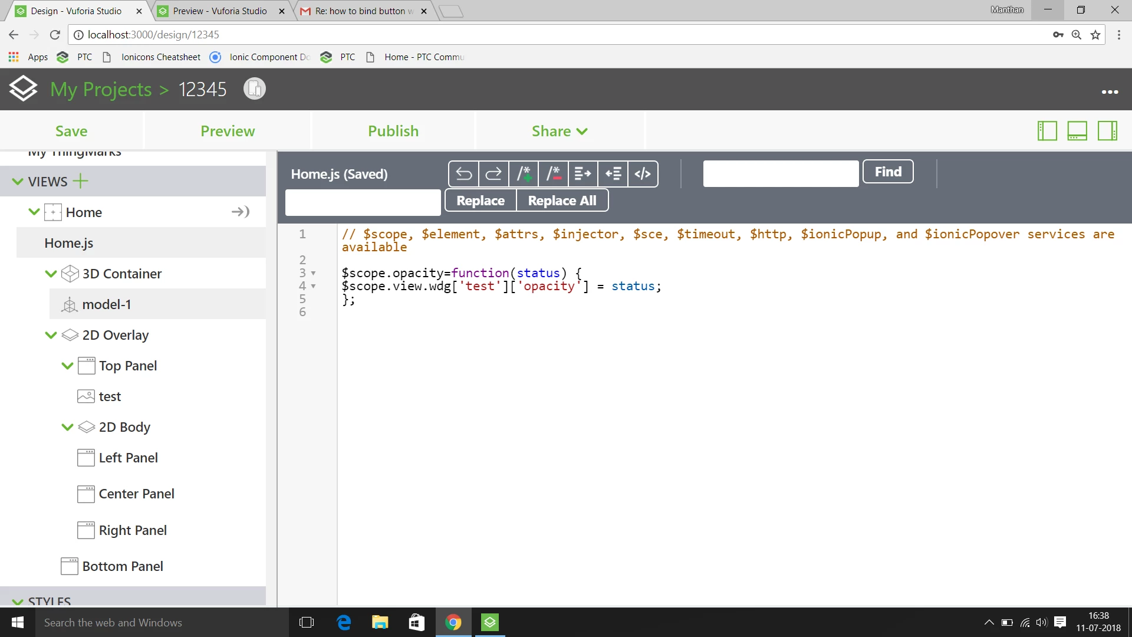Image resolution: width=1132 pixels, height=637 pixels.
Task: Click the remove comment icon
Action: click(553, 174)
